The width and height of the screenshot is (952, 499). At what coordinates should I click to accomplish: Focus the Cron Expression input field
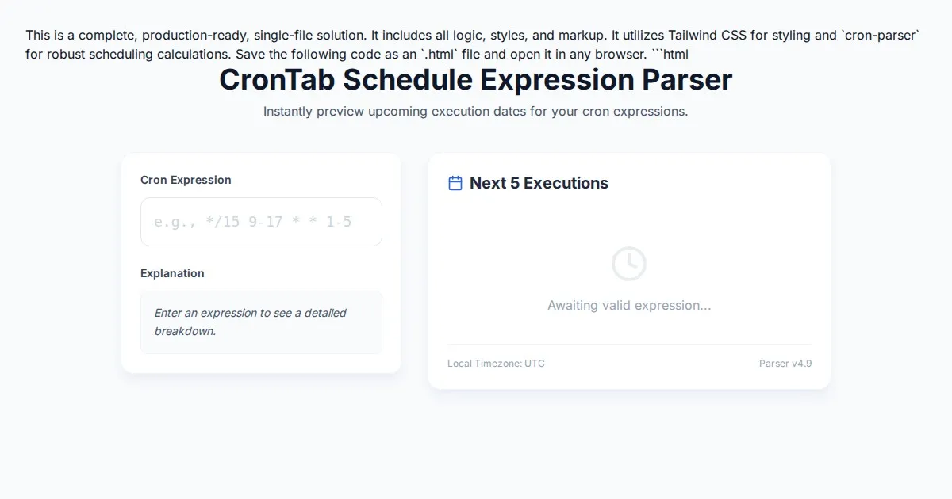click(261, 222)
